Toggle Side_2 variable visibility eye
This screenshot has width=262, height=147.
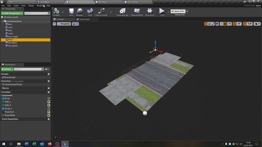(49, 105)
